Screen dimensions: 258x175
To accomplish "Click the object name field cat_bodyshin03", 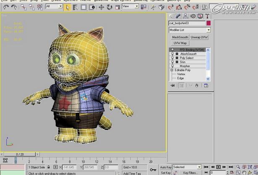I will click(187, 23).
